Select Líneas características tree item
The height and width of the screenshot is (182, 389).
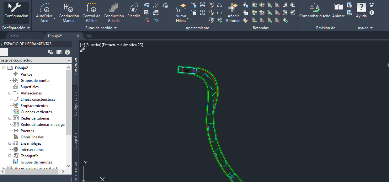click(x=38, y=99)
